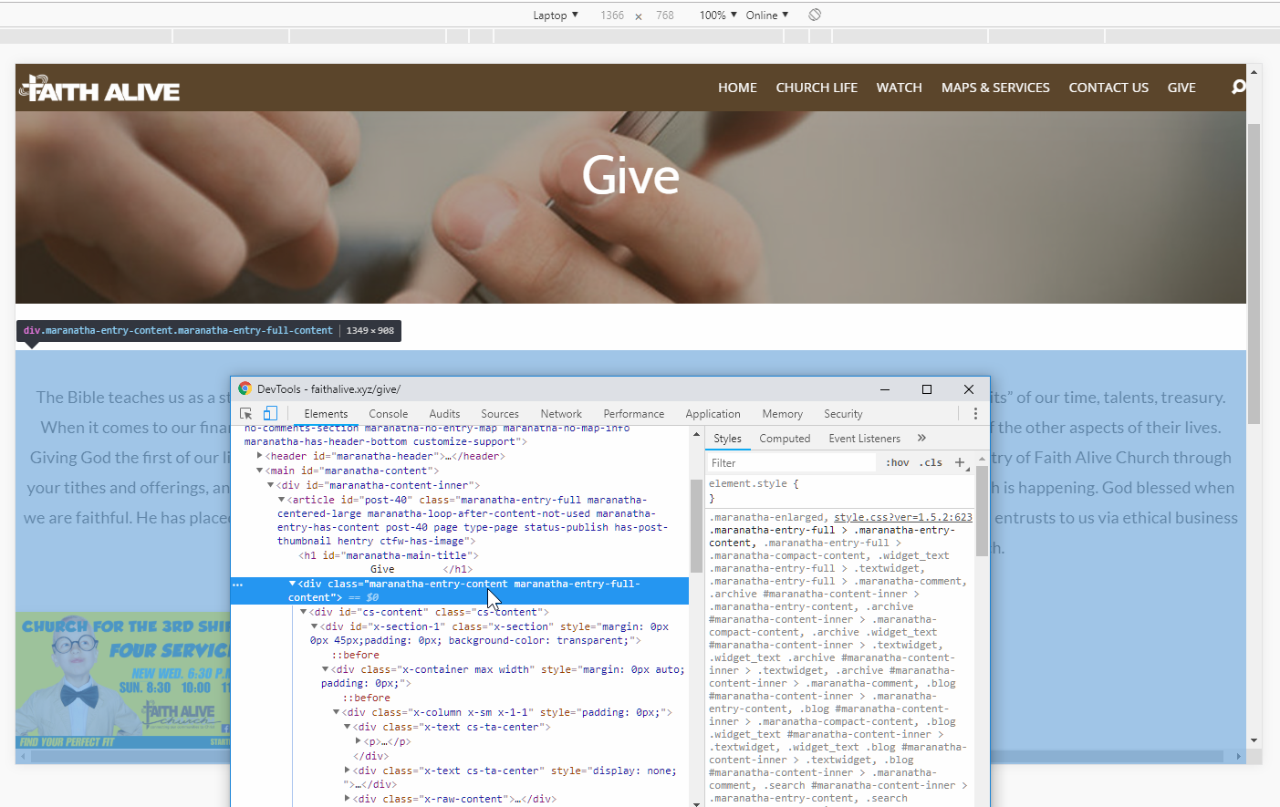This screenshot has width=1280, height=807.
Task: Focus the Styles Filter input field
Action: [x=792, y=462]
